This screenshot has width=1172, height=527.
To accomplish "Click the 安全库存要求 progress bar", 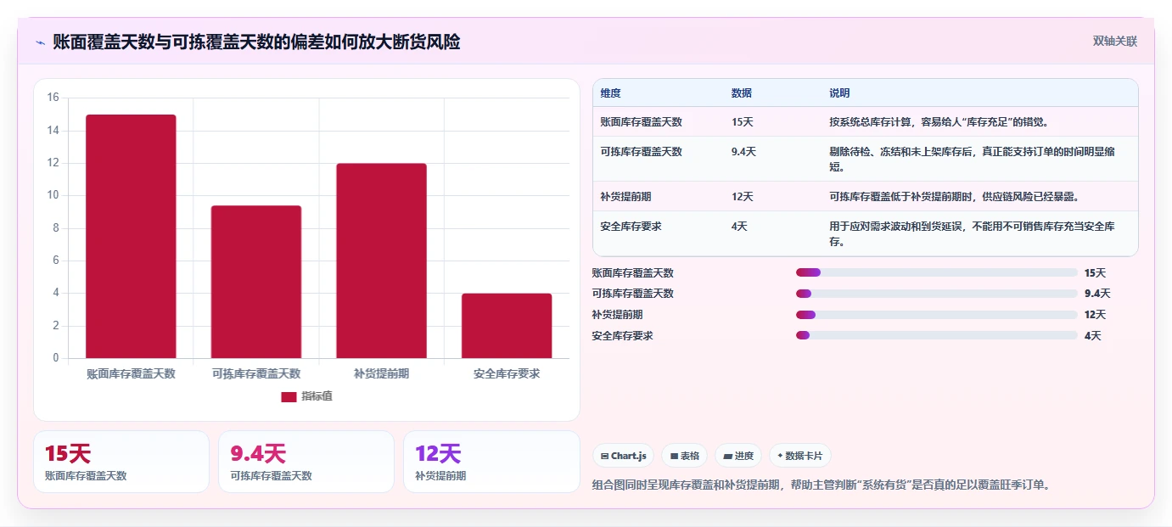I will tap(937, 335).
